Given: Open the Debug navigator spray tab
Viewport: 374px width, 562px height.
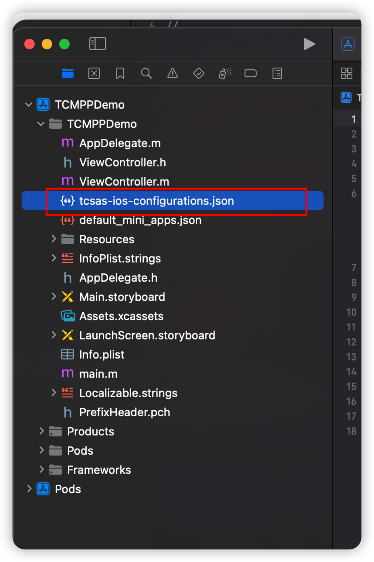Looking at the screenshot, I should [x=225, y=74].
